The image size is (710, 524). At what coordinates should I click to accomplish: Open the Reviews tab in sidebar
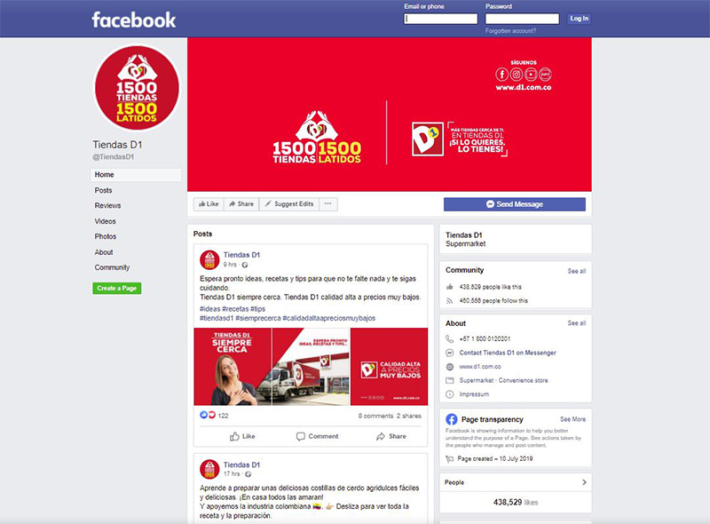pos(107,205)
